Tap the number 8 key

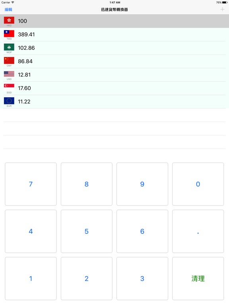86,184
